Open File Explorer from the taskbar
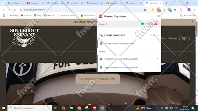 pos(71,108)
